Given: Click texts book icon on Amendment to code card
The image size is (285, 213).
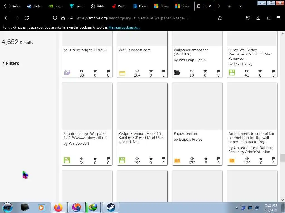Looking at the screenshot, I should click(232, 161).
